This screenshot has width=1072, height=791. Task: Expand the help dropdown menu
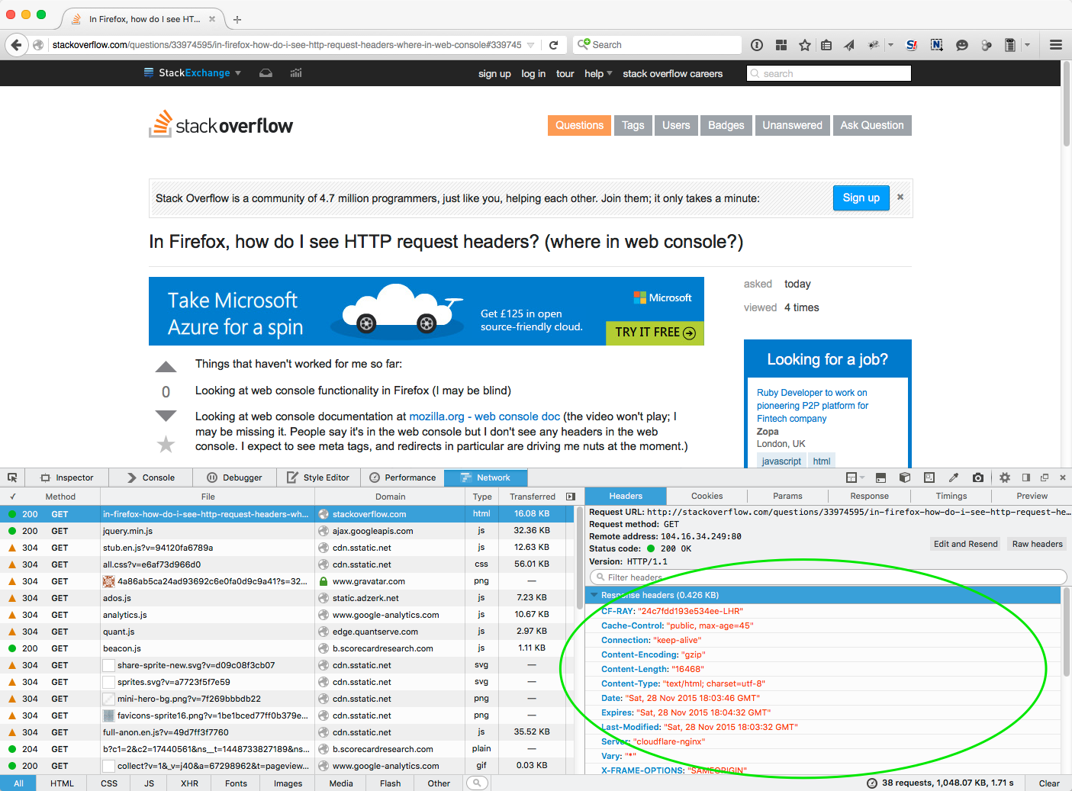[x=598, y=74]
